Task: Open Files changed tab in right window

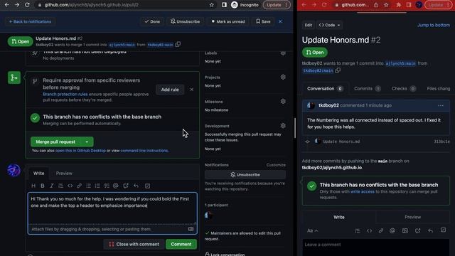Action: pyautogui.click(x=439, y=88)
